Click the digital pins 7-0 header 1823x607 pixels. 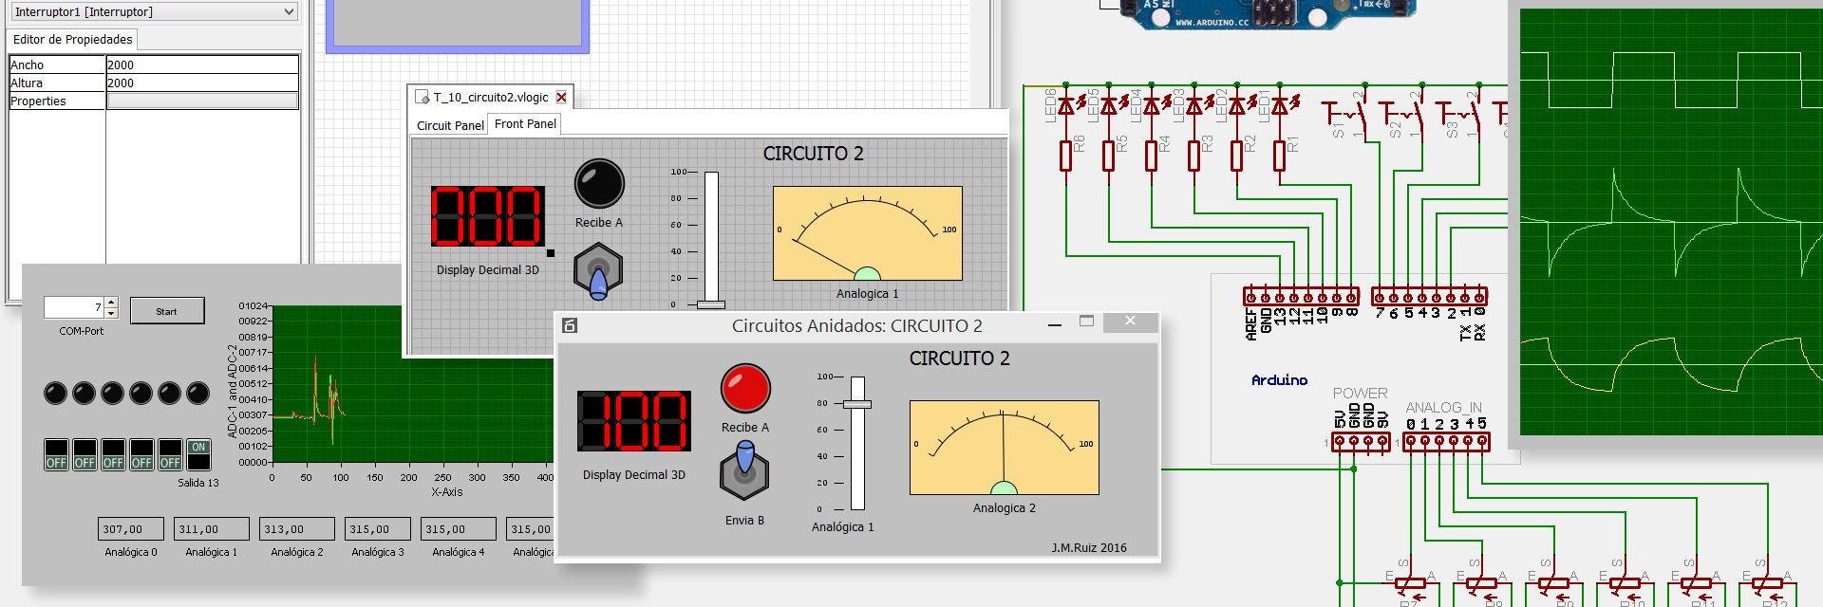[x=1429, y=296]
